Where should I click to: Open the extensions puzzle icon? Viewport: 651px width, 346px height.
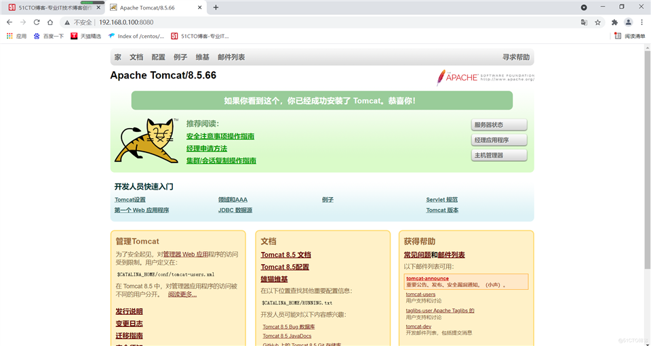(x=615, y=22)
